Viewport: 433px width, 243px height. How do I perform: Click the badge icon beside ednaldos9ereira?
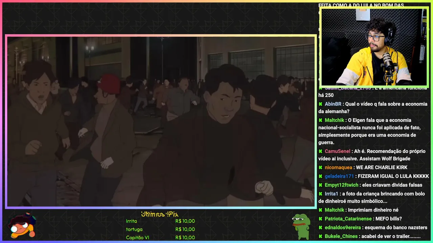pos(320,227)
